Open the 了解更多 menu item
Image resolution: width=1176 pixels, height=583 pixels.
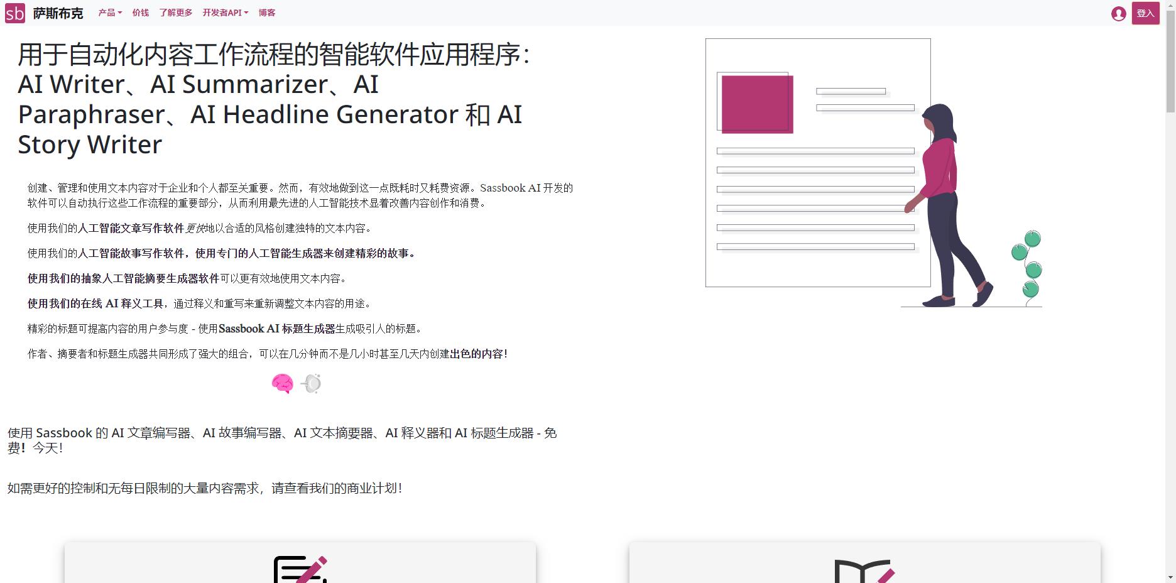tap(176, 13)
